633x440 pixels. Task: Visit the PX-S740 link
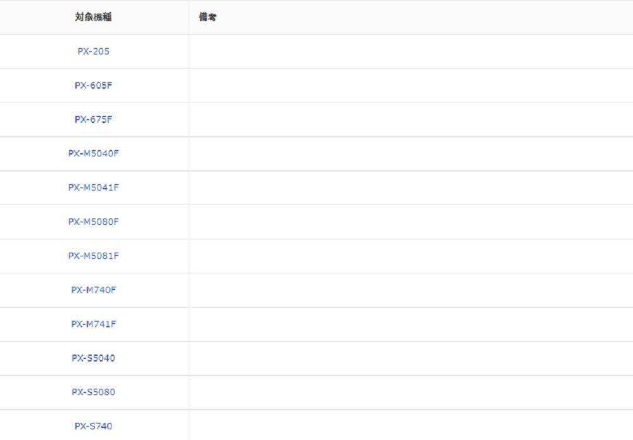click(93, 426)
